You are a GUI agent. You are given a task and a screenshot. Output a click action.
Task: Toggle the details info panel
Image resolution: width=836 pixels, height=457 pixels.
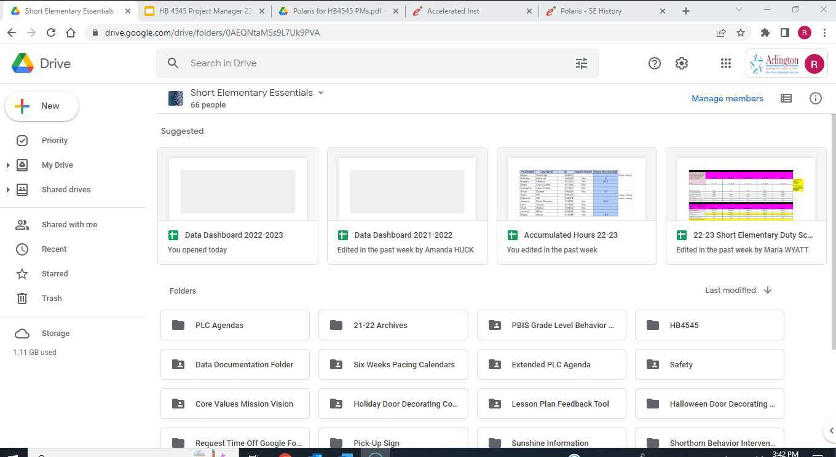[816, 98]
